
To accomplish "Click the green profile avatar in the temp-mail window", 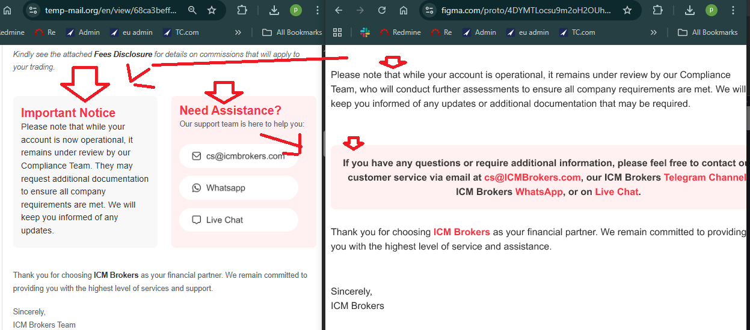I will tap(295, 10).
